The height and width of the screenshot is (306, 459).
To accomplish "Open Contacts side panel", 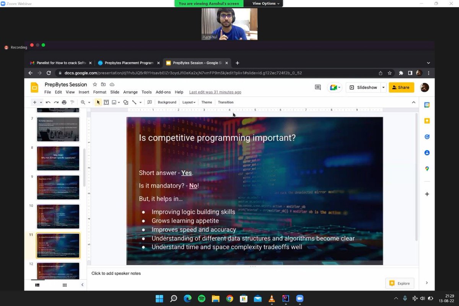I will (x=427, y=153).
